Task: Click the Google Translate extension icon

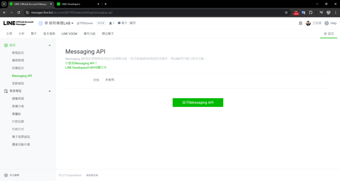Action: coord(303,13)
